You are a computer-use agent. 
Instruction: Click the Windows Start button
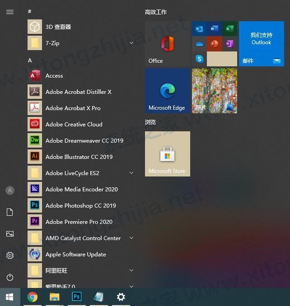pyautogui.click(x=10, y=297)
